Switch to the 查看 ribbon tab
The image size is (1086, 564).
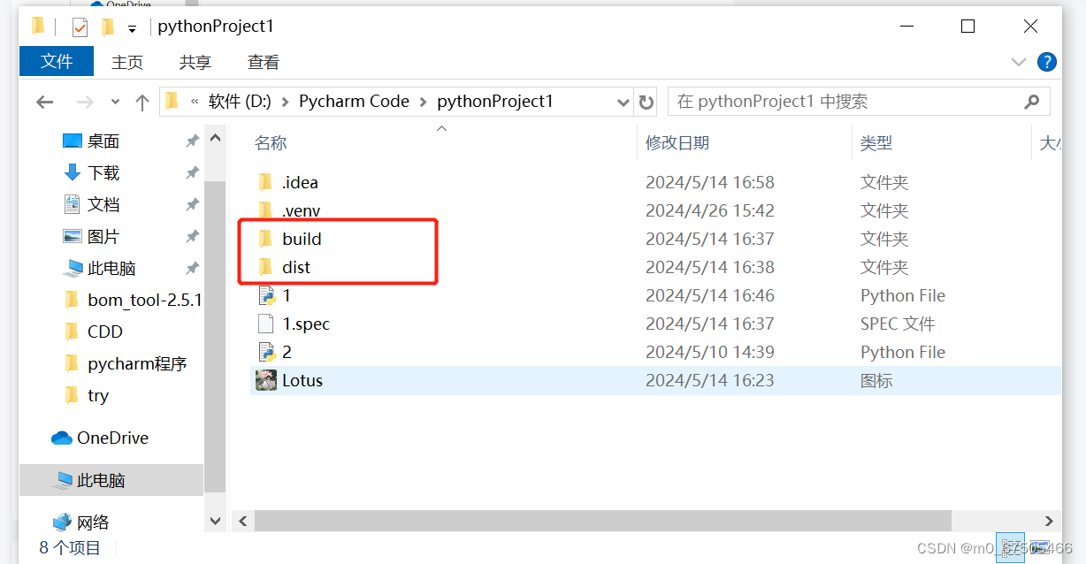coord(264,62)
